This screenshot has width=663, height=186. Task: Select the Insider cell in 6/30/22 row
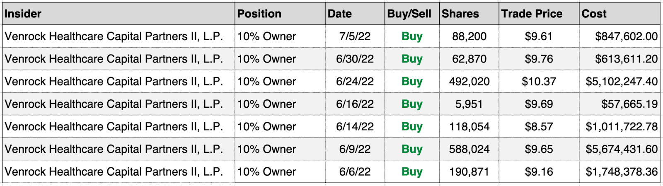pyautogui.click(x=119, y=59)
